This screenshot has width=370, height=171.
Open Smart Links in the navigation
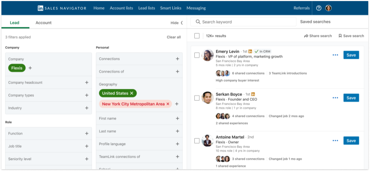[171, 8]
